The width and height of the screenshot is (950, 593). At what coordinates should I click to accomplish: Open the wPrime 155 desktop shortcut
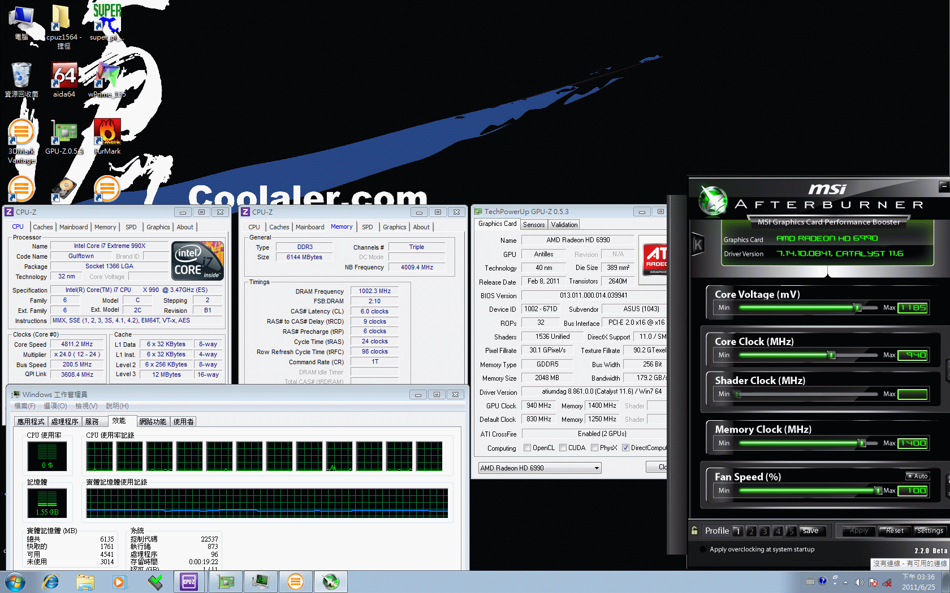[x=107, y=80]
